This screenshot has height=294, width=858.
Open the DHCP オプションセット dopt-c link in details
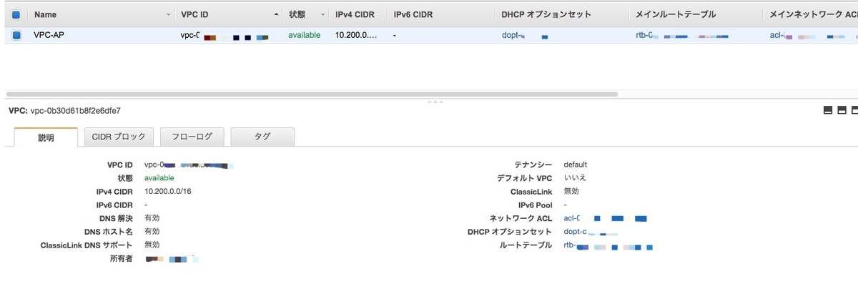[591, 232]
